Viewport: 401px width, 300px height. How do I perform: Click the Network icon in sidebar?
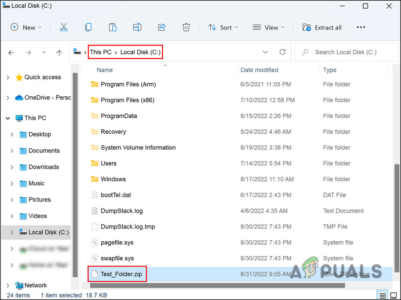click(x=19, y=285)
